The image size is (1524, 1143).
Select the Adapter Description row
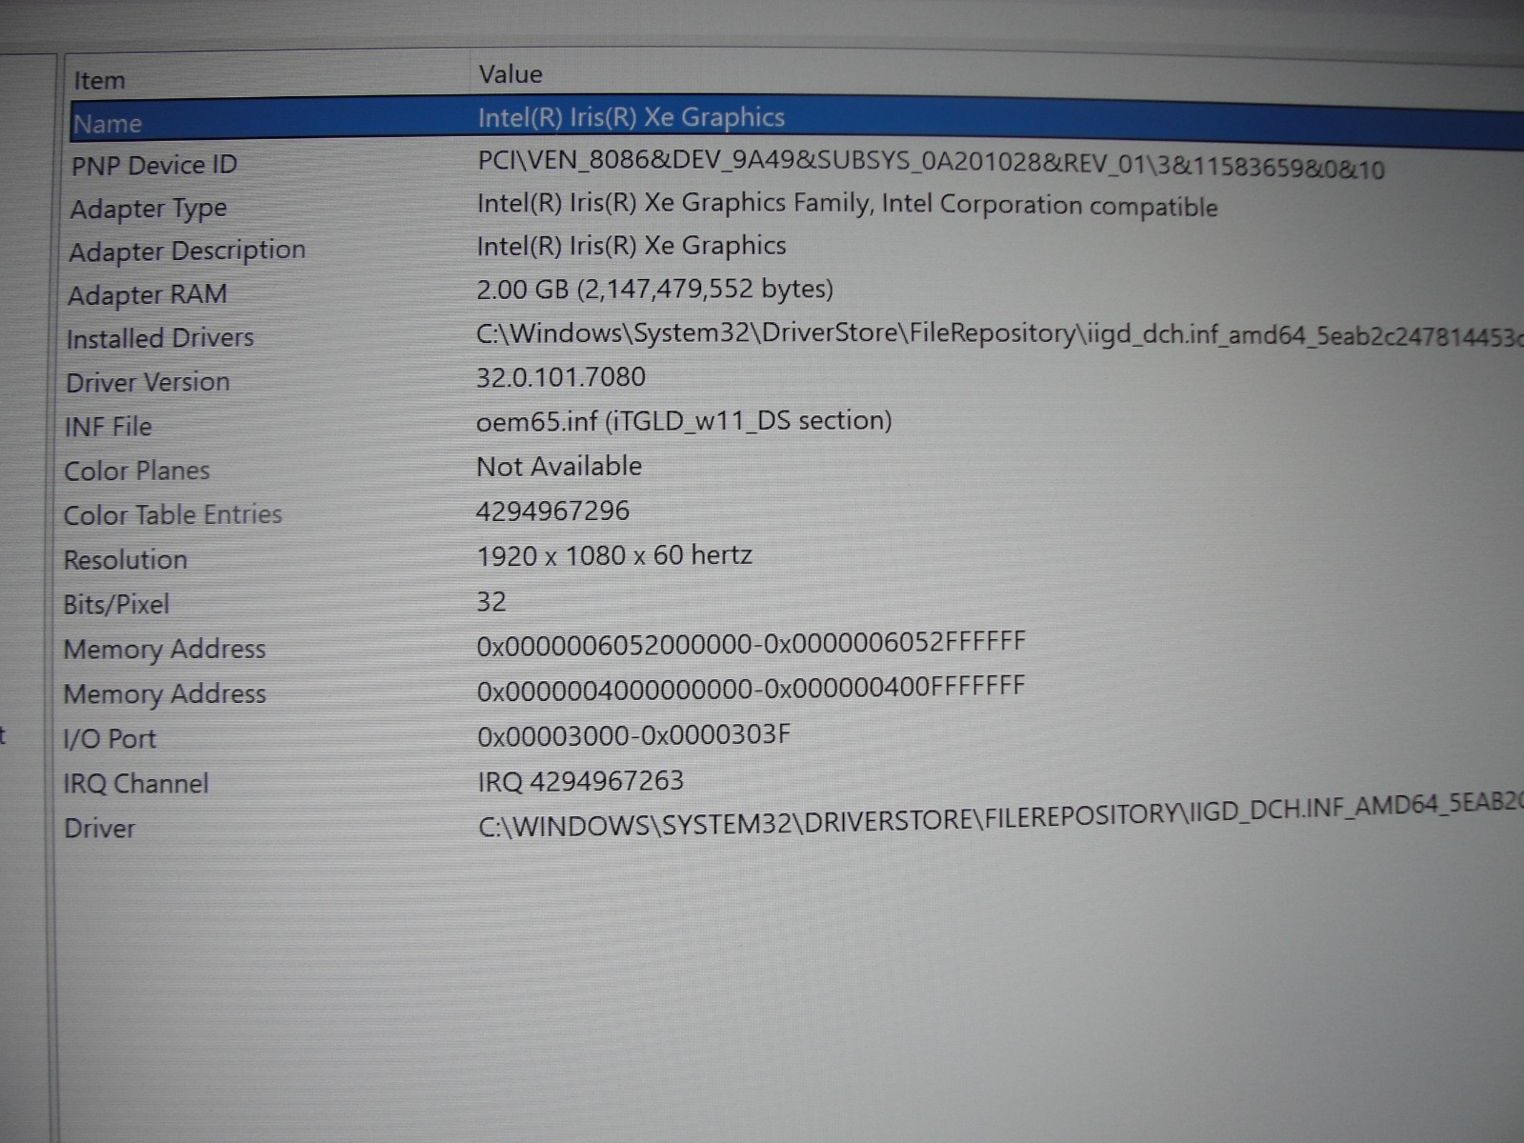pos(187,251)
